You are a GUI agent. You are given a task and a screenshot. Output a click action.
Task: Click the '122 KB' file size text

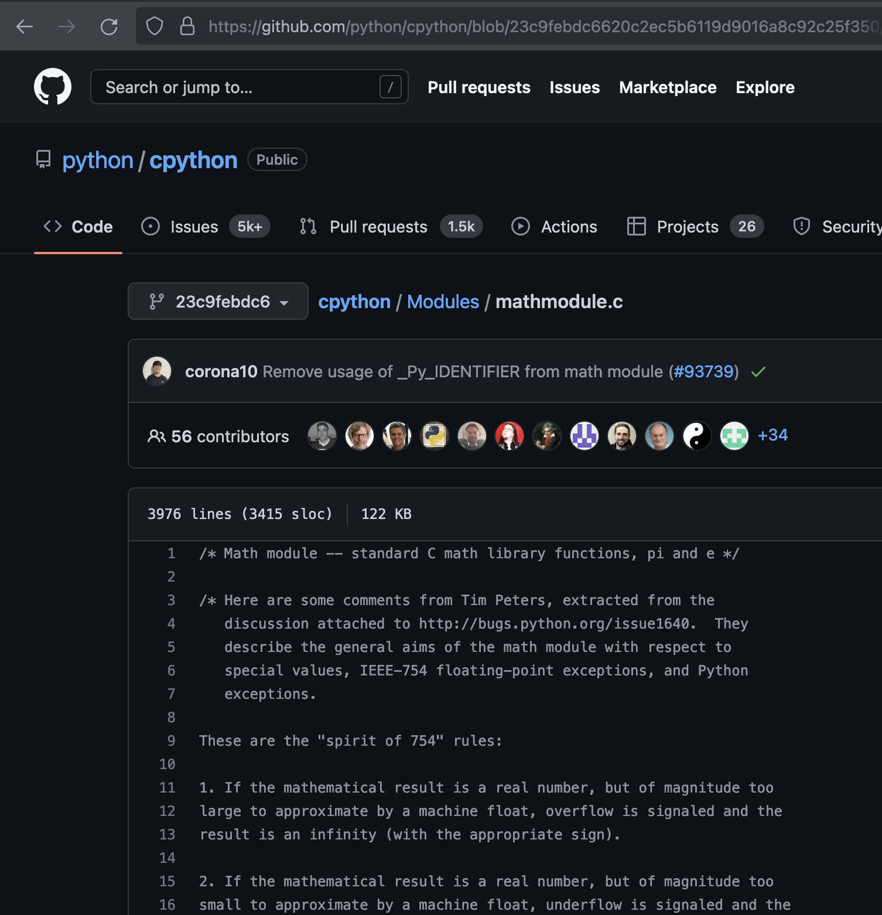[387, 514]
